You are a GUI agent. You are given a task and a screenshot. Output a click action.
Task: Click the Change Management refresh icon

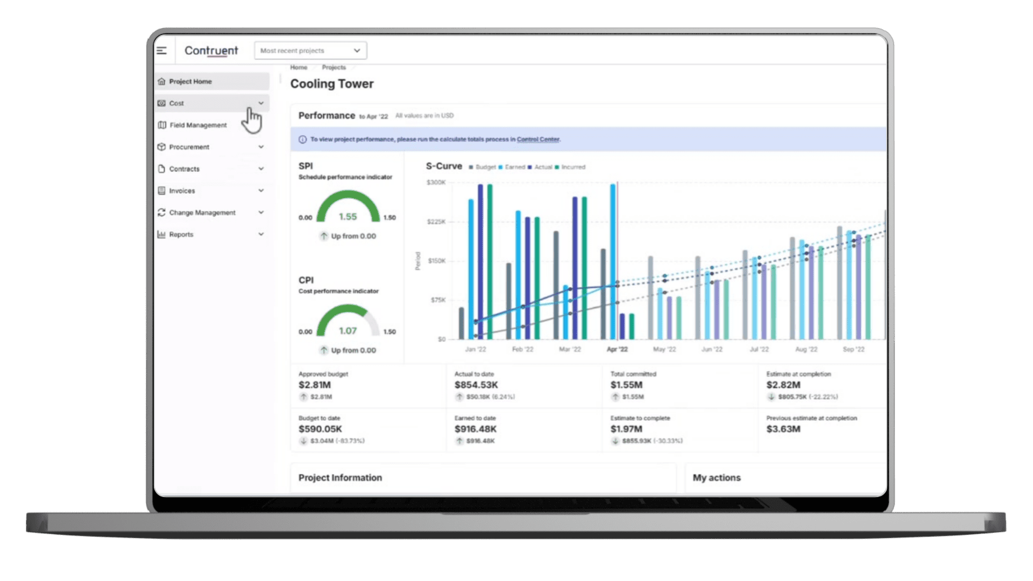tap(161, 212)
